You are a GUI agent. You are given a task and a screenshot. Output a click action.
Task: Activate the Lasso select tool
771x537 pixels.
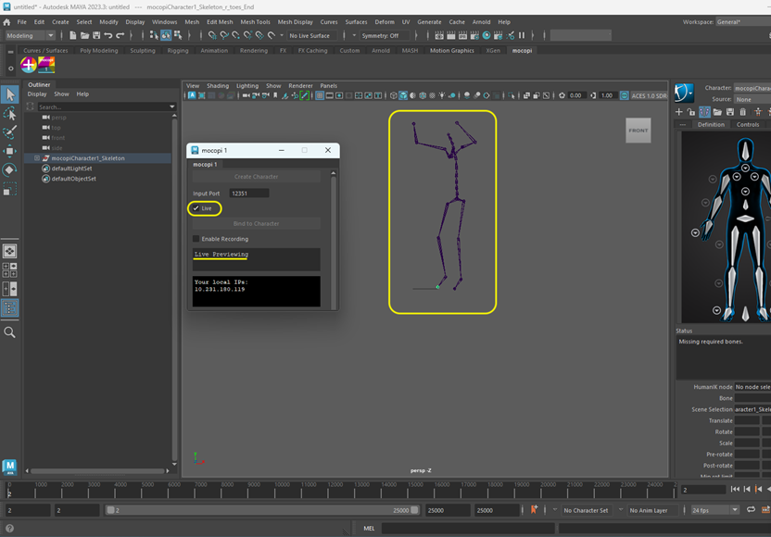(10, 113)
